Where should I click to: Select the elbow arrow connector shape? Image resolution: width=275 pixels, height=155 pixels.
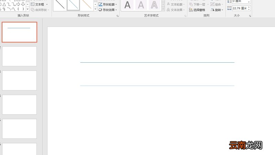coord(14,4)
